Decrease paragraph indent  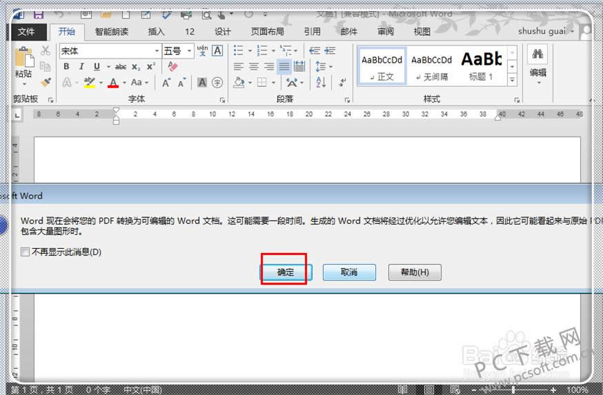point(315,50)
